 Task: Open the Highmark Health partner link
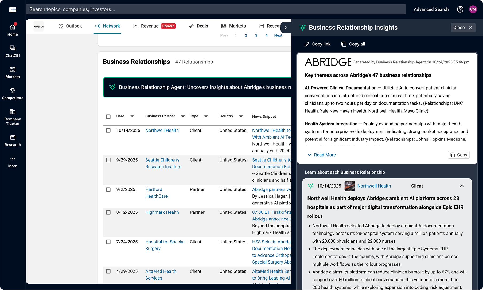(162, 212)
